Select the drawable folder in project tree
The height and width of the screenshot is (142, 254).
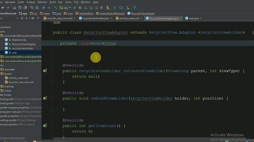8,69
